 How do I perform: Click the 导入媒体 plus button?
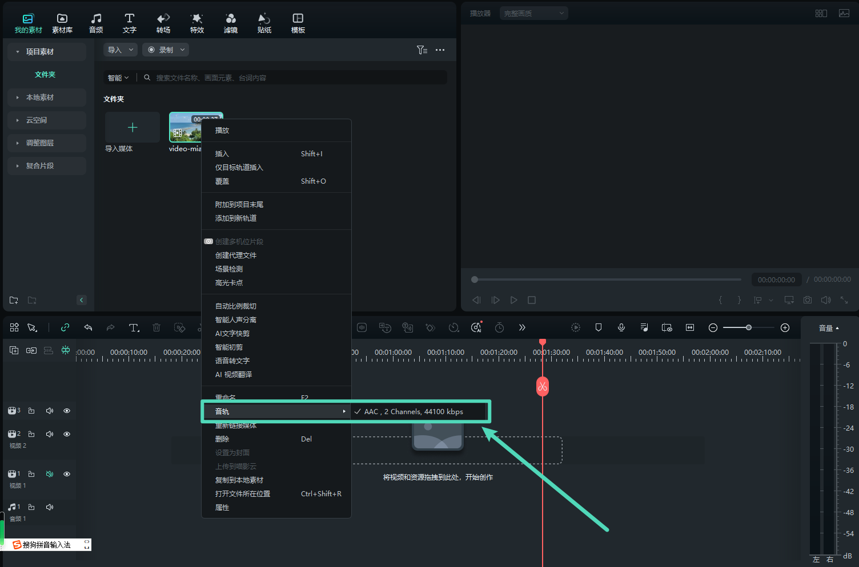coord(133,127)
